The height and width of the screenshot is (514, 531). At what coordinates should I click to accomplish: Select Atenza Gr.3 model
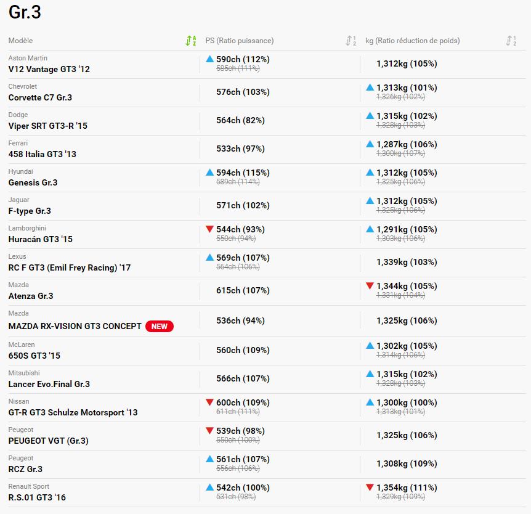tap(31, 296)
